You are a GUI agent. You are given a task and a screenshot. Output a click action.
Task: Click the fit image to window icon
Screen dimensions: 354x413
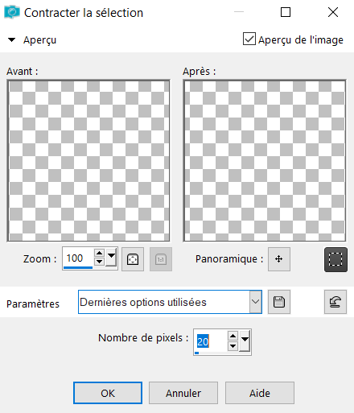pyautogui.click(x=133, y=259)
